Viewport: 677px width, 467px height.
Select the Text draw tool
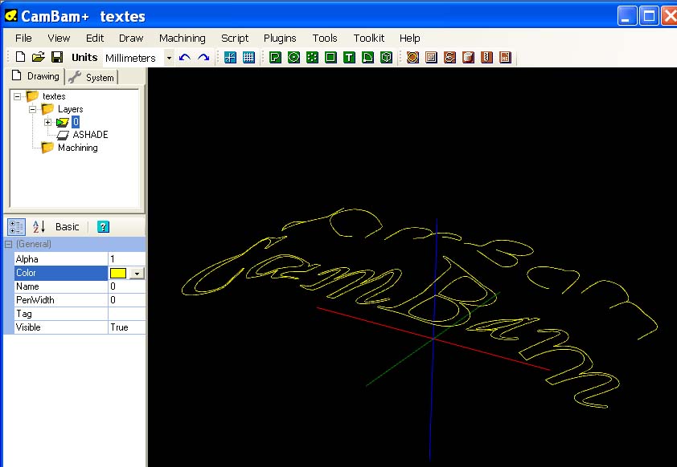coord(349,57)
